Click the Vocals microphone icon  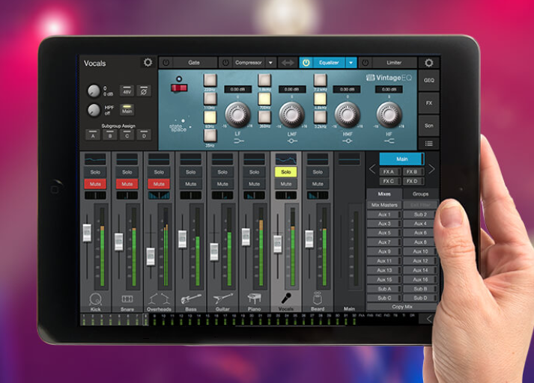click(286, 298)
